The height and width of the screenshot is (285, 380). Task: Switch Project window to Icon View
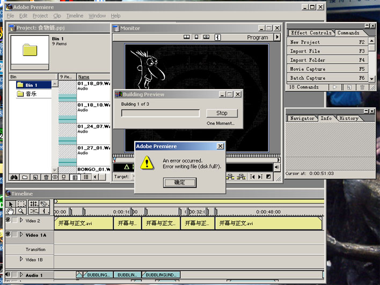tap(64, 177)
